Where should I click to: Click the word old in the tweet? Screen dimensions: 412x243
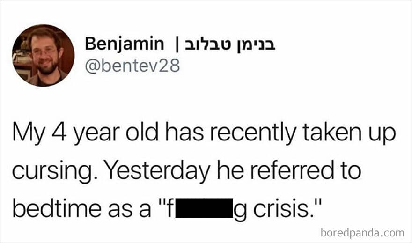pos(142,132)
